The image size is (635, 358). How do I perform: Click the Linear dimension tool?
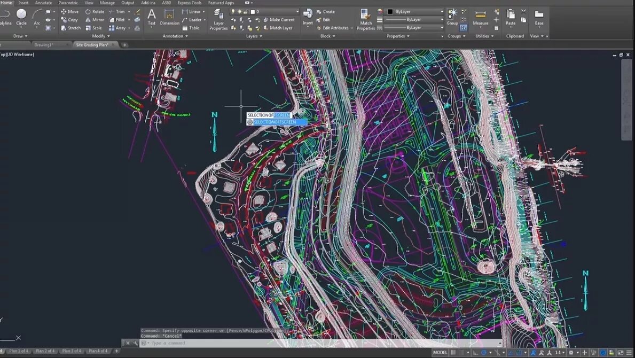pos(191,12)
